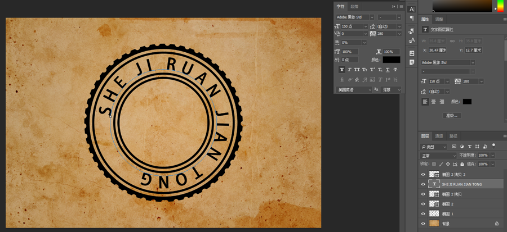Image resolution: width=507 pixels, height=232 pixels.
Task: Hide the 背景 background layer
Action: (x=423, y=224)
